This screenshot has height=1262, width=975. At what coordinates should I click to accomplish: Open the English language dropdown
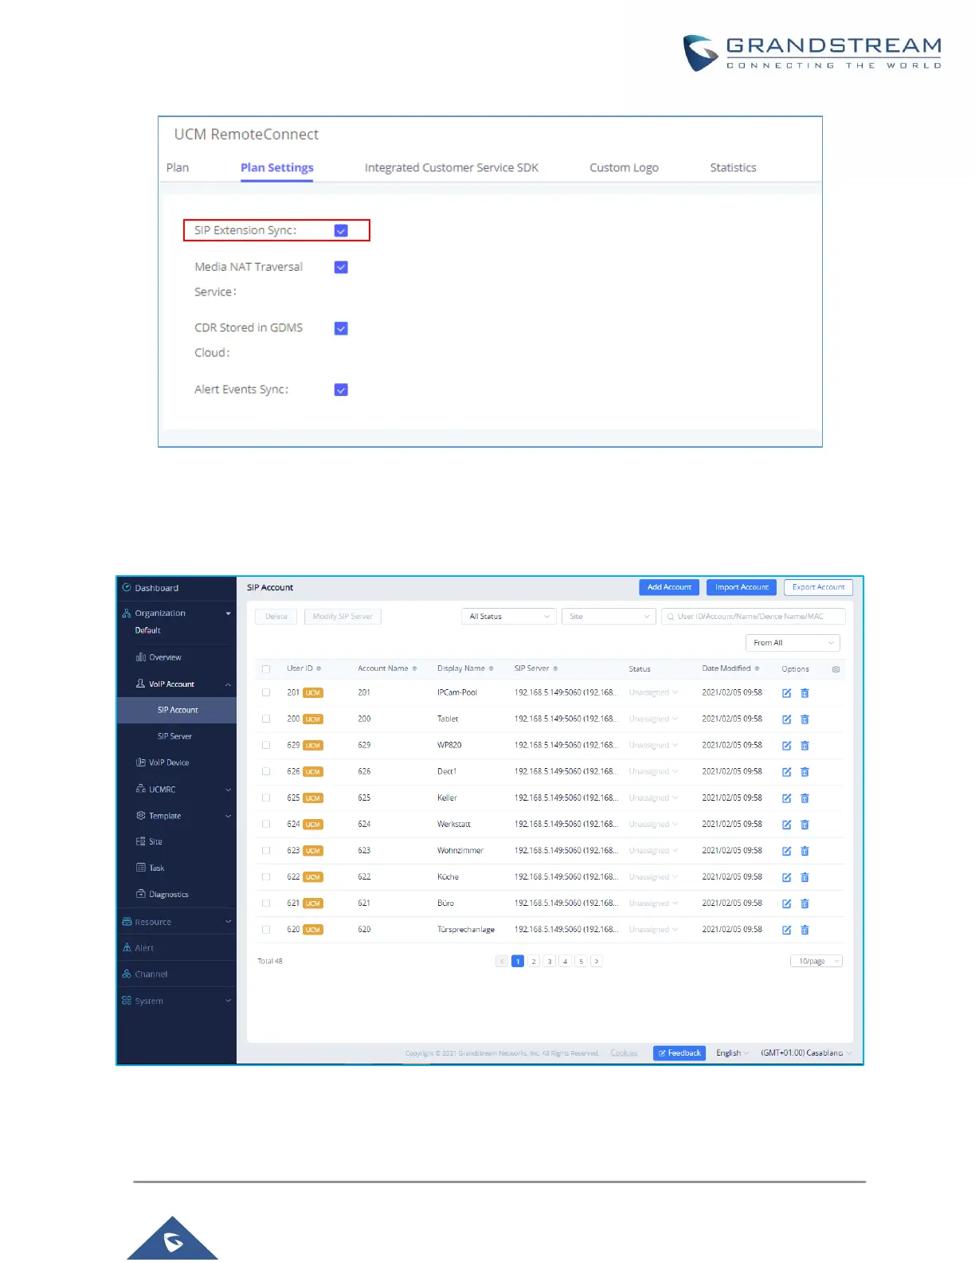[732, 1053]
